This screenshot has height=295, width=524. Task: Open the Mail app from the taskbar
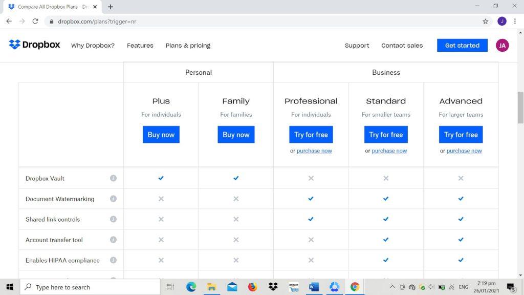[x=232, y=287]
